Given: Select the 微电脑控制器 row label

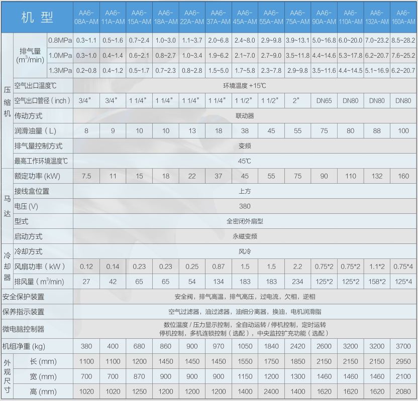Looking at the screenshot, I should 24,329.
